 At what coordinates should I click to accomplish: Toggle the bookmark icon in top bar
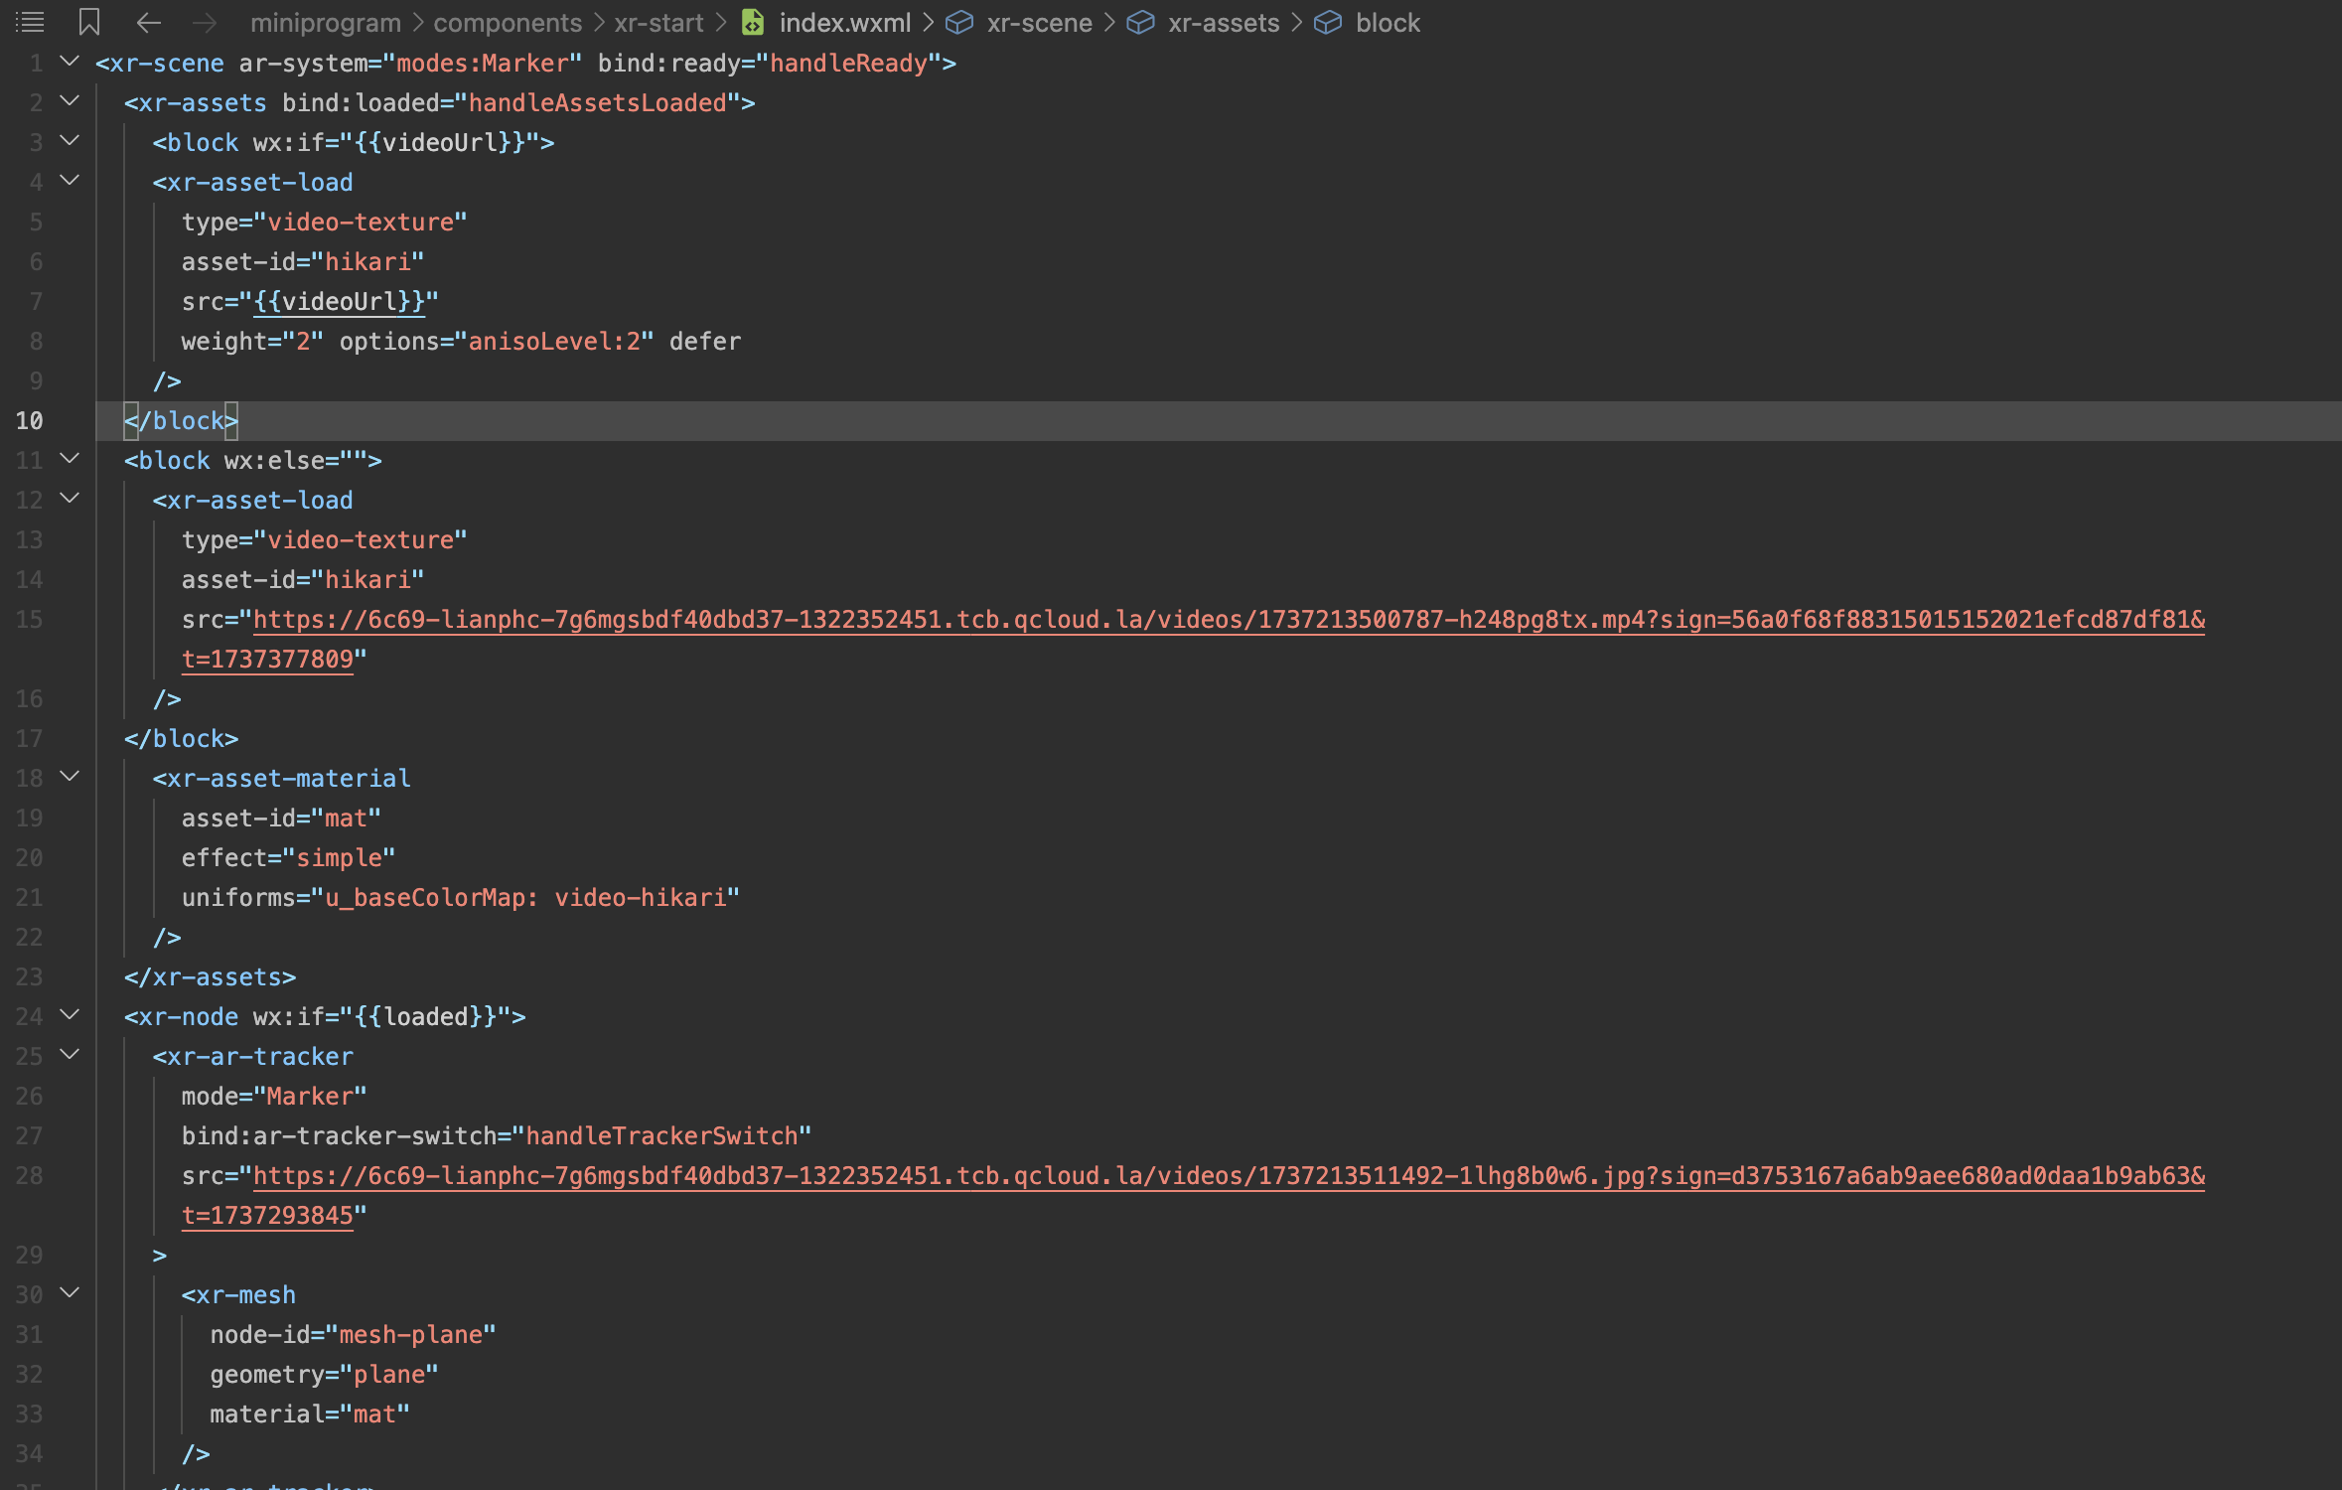tap(89, 22)
